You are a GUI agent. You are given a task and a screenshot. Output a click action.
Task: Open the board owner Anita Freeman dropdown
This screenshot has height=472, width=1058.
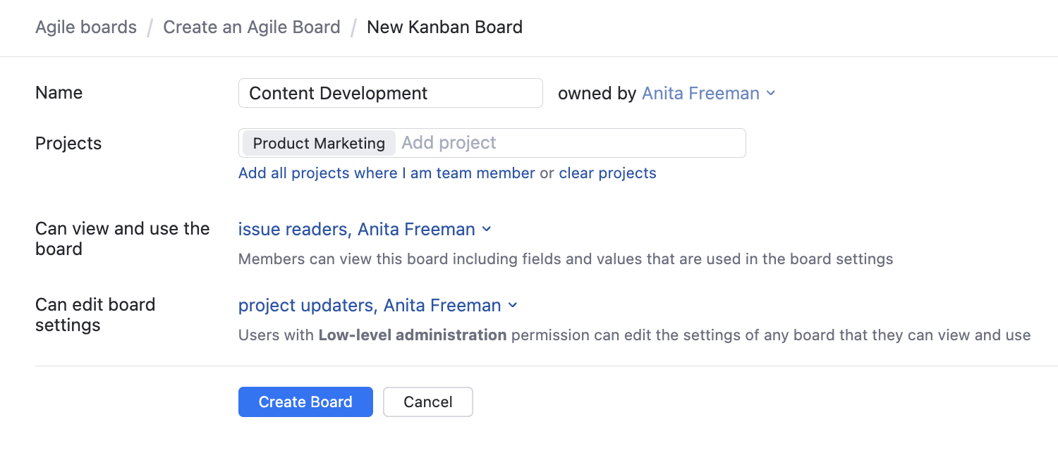(700, 94)
